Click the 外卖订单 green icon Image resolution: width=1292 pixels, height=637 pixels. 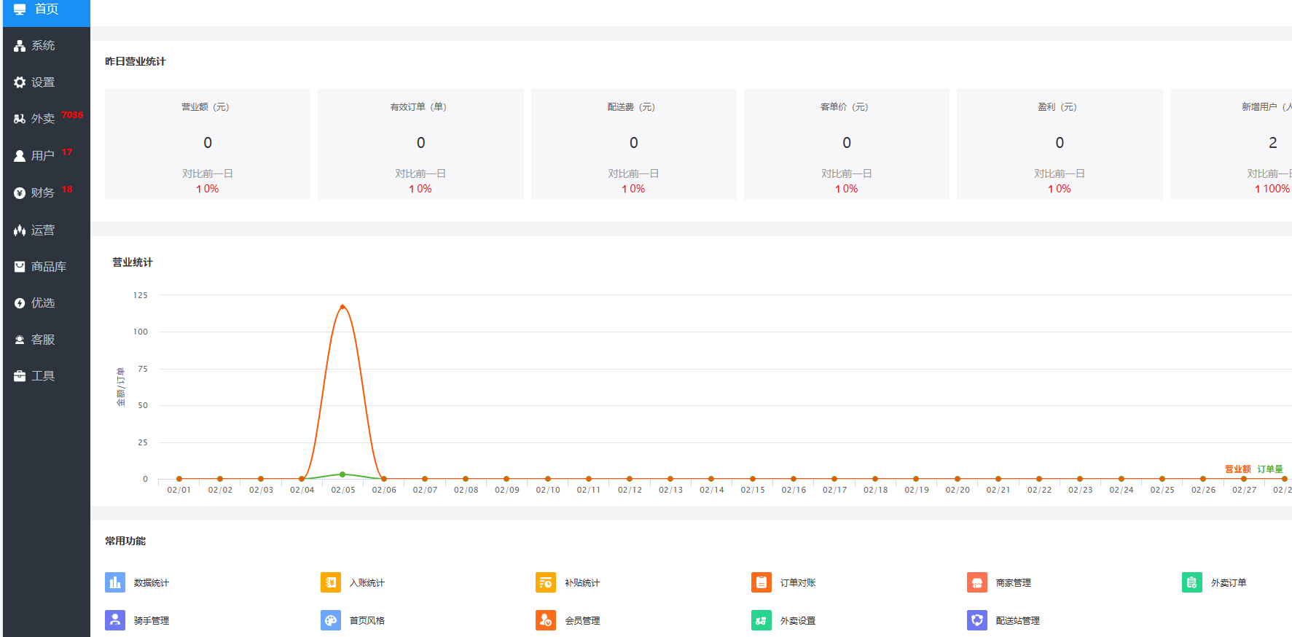tap(1192, 582)
